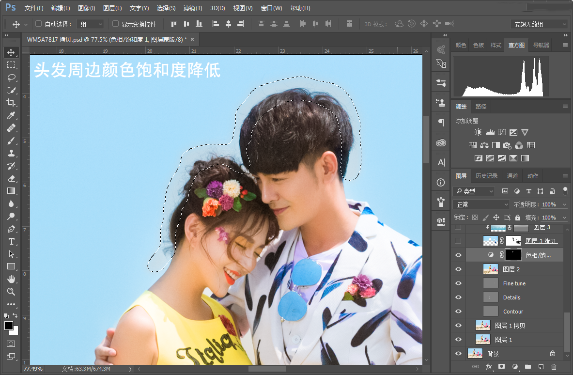Enable the 显示变换控件 checkbox
Screen dimensions: 573x375
point(115,24)
